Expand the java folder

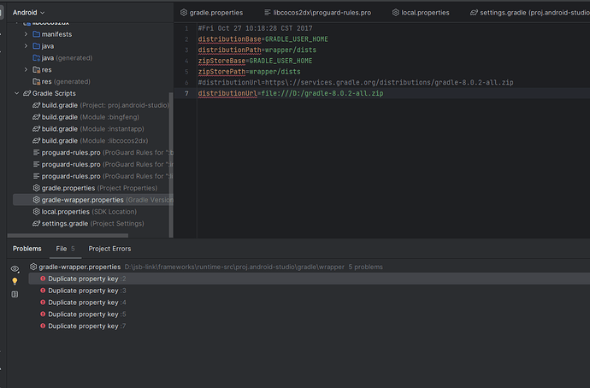[x=26, y=45]
